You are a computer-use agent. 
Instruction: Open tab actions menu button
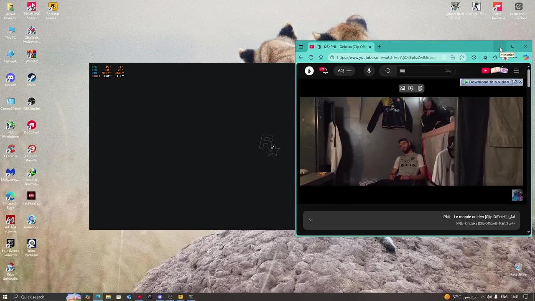tap(301, 47)
